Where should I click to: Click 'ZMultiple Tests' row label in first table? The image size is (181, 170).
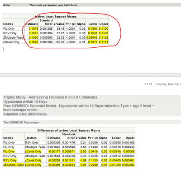(14, 37)
